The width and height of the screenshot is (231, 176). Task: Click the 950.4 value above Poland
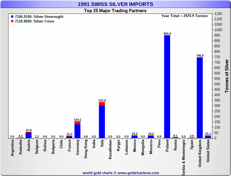167,34
